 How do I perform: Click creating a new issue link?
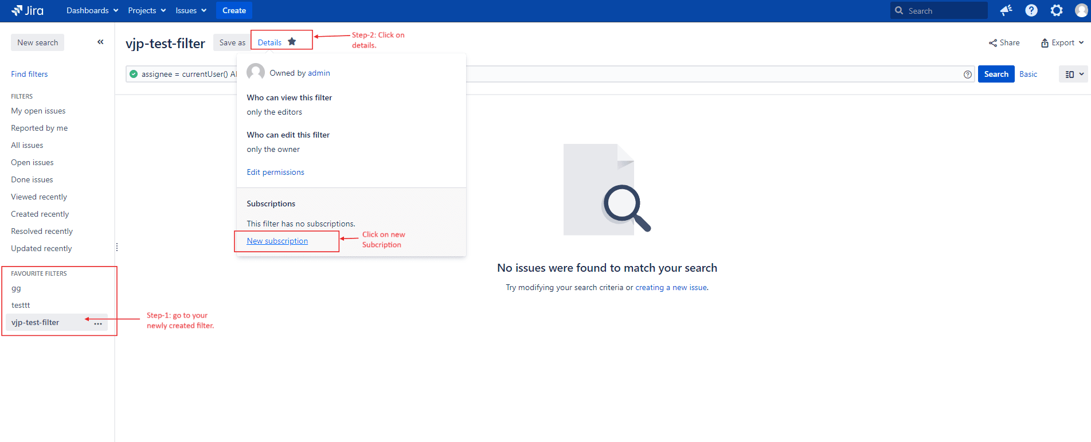coord(671,287)
